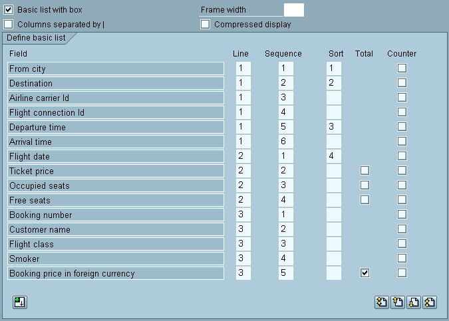Click the next page navigation icon
The width and height of the screenshot is (449, 321).
pyautogui.click(x=414, y=302)
